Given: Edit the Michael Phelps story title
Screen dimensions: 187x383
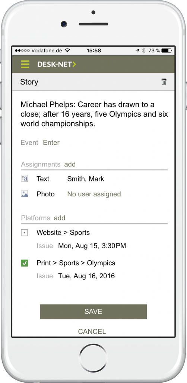Looking at the screenshot, I should coord(94,114).
